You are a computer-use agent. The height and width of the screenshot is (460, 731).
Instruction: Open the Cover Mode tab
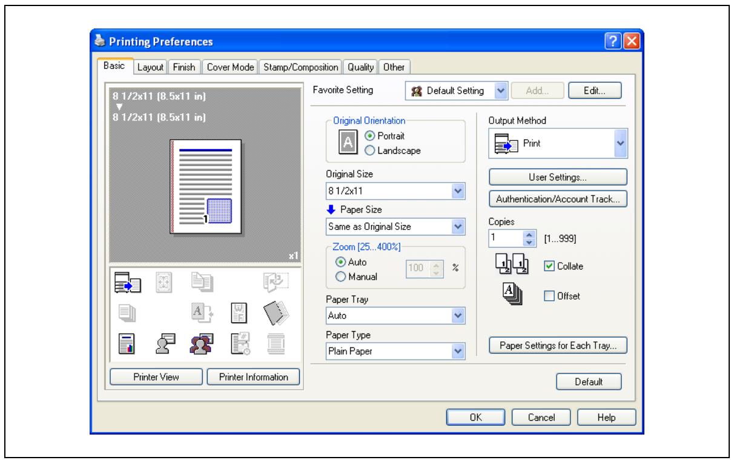231,67
